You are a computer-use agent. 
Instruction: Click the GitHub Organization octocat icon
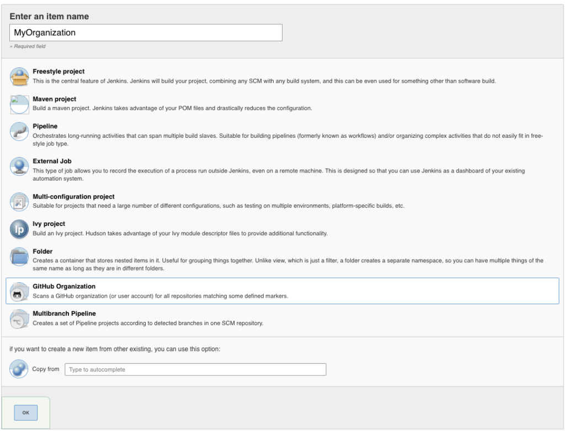point(19,292)
